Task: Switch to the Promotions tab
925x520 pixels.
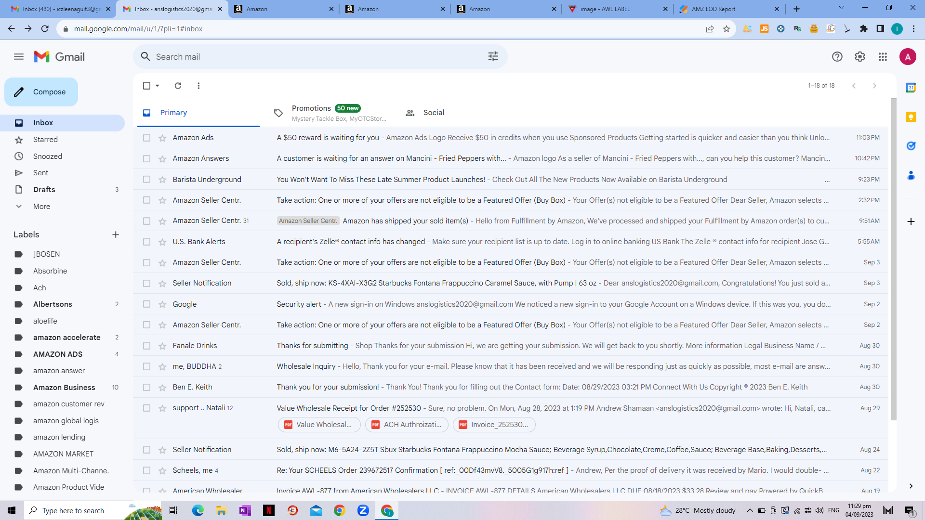Action: (x=330, y=113)
